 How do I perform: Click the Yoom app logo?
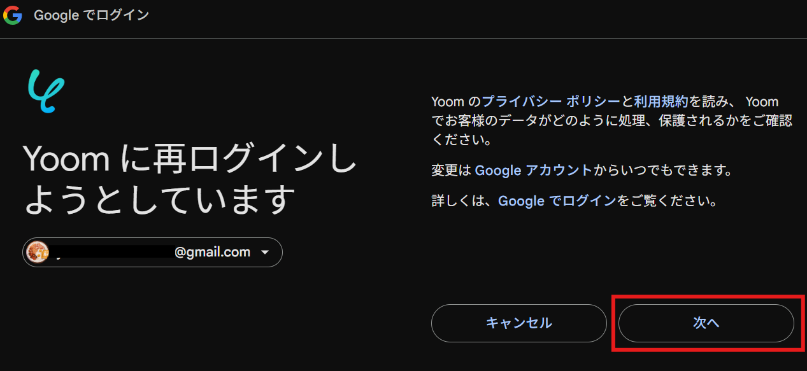(46, 91)
